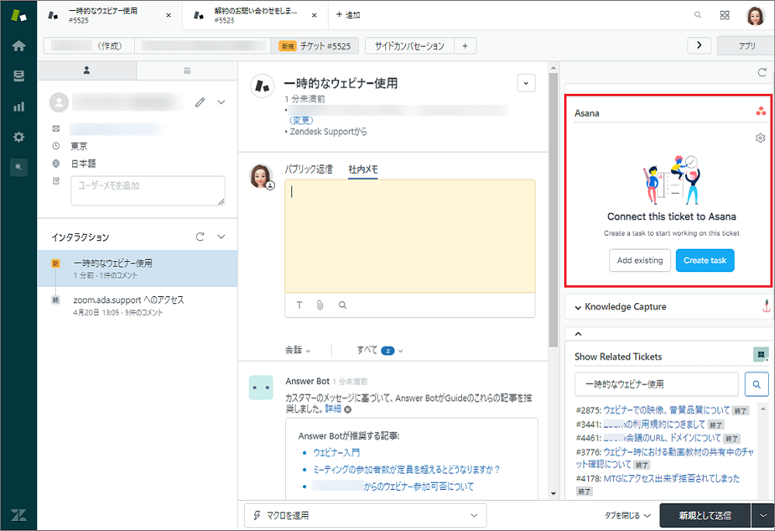Click the (変更) link under the ticket title
The width and height of the screenshot is (775, 531).
pos(301,120)
